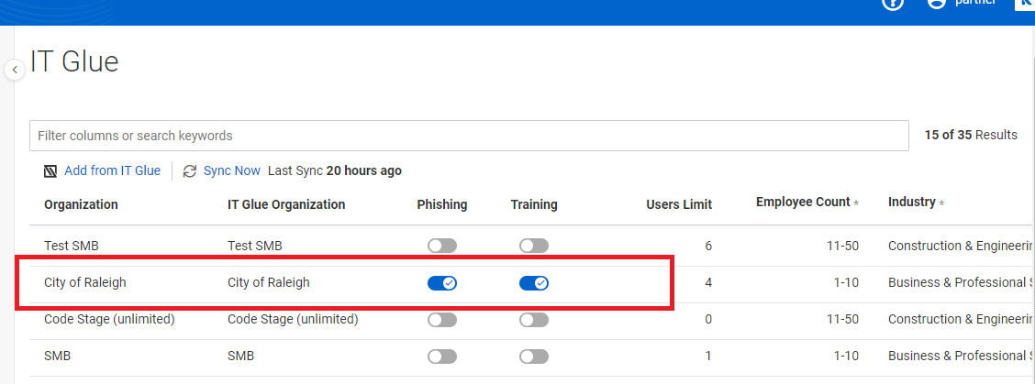Click Add from IT Glue link
This screenshot has height=384, width=1035.
coord(112,170)
